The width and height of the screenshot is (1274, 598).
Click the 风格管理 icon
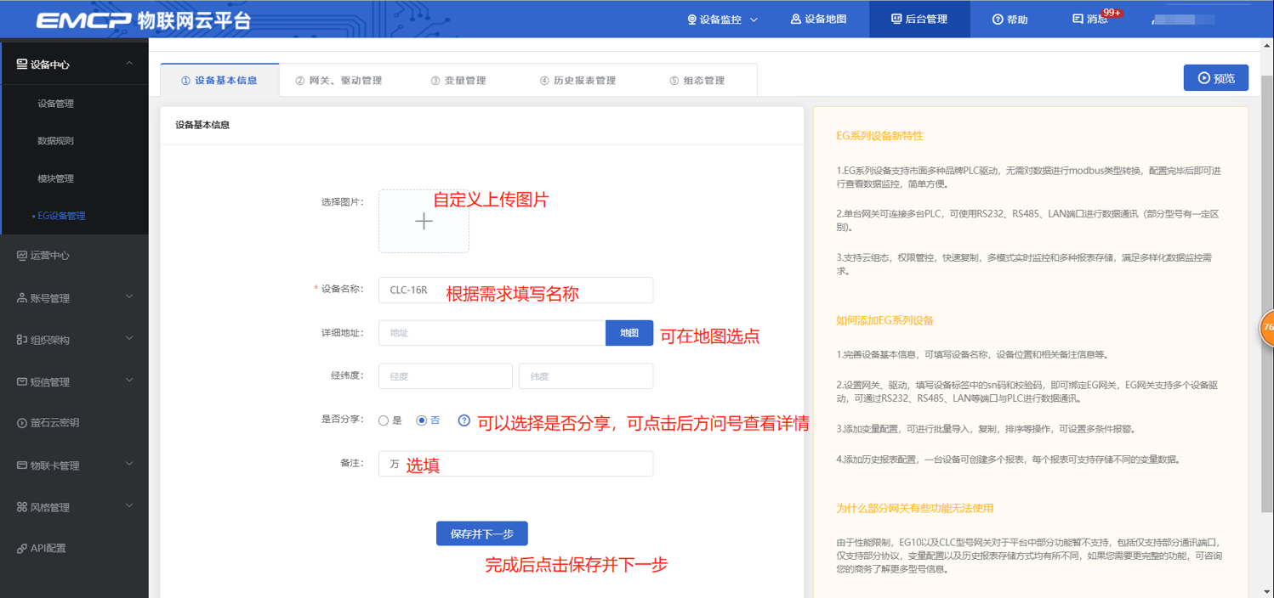(x=22, y=507)
